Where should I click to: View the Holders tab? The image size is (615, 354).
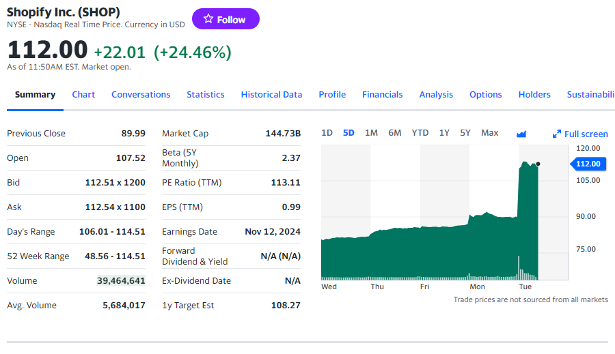[x=534, y=94]
